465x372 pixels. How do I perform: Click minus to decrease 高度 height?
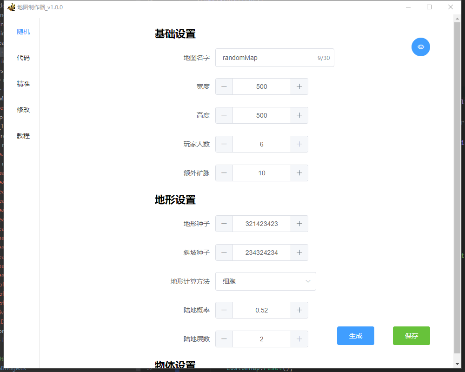tap(224, 115)
